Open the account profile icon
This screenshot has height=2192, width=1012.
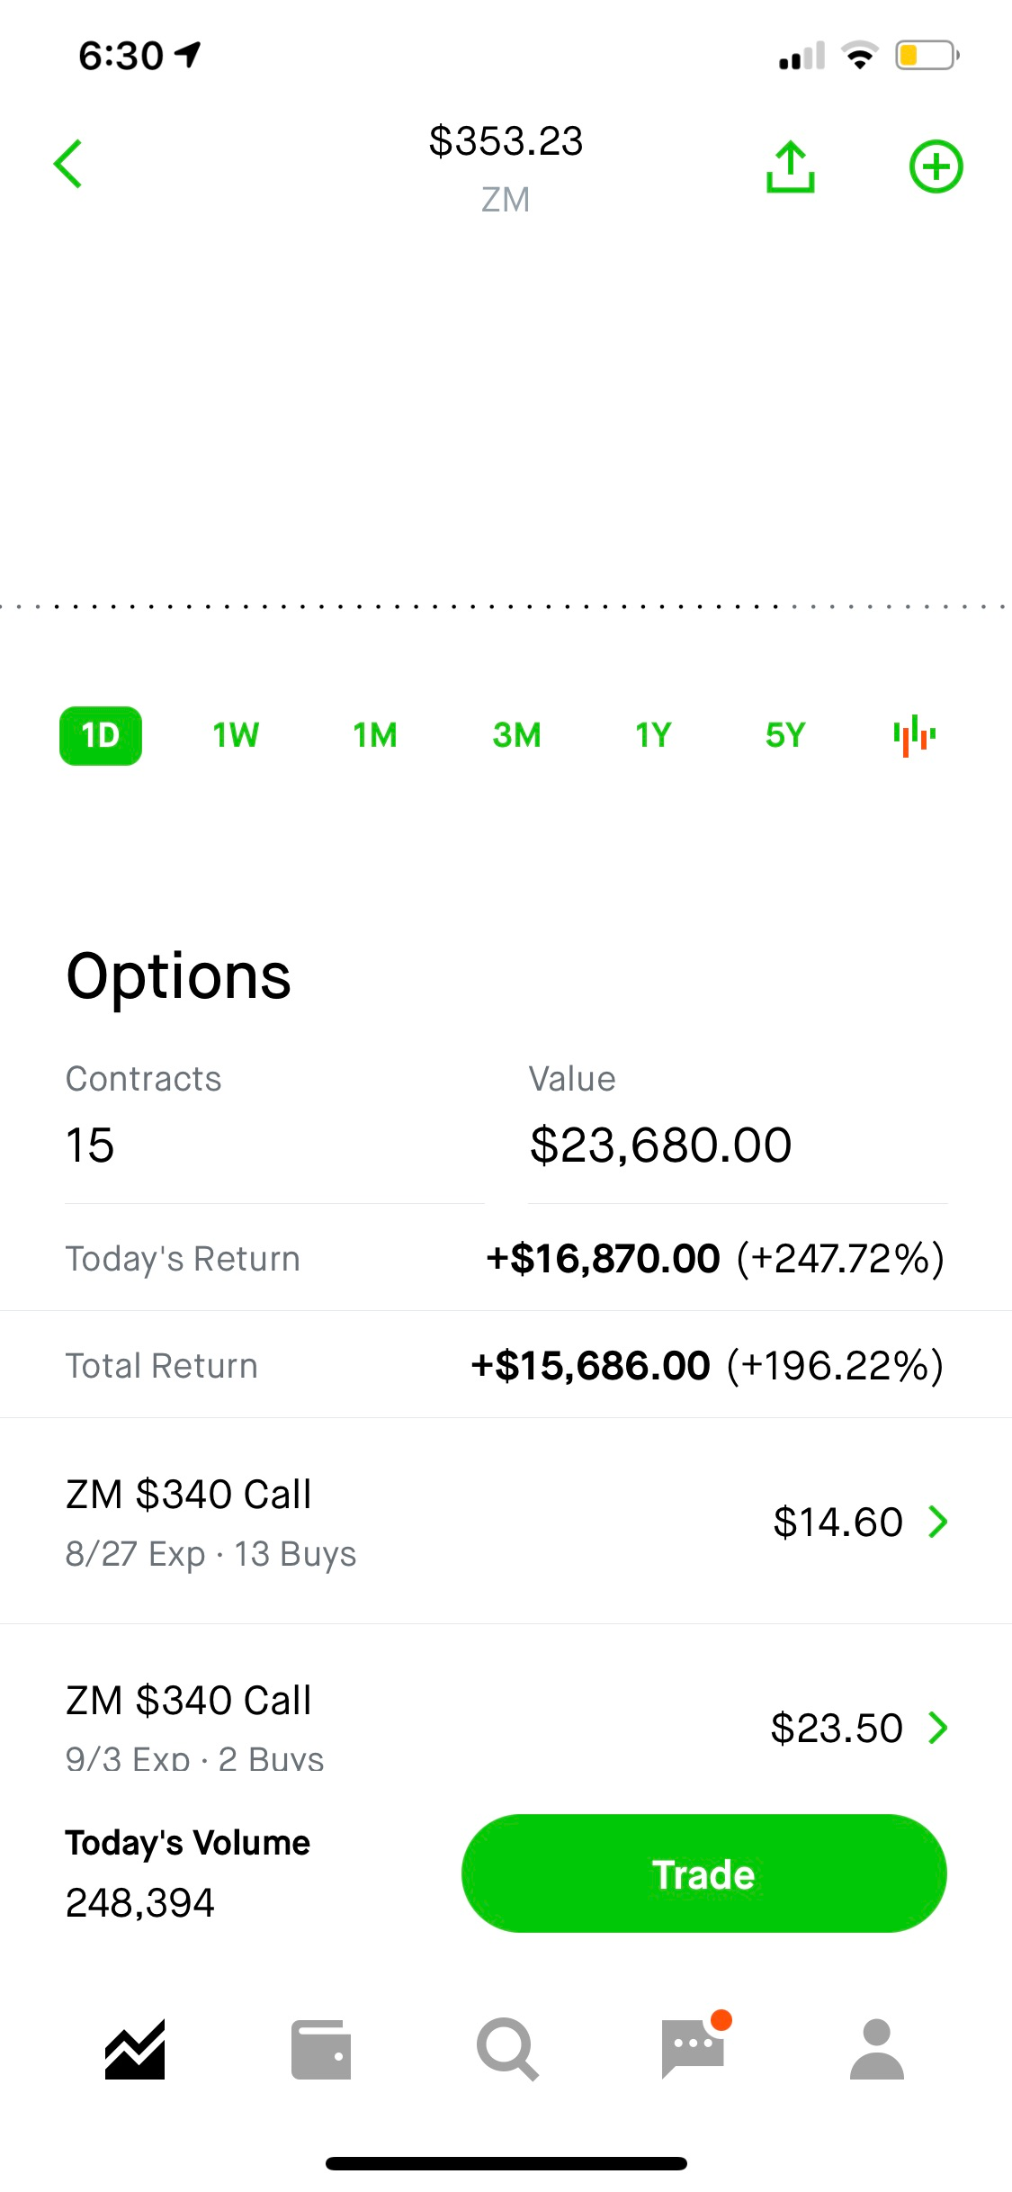[877, 2050]
